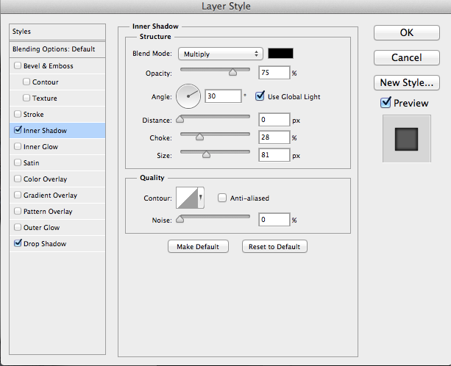Select the Gradient Overlay label

coord(50,195)
